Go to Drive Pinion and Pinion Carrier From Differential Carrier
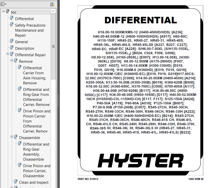The width and height of the screenshot is (211, 188). point(37,121)
